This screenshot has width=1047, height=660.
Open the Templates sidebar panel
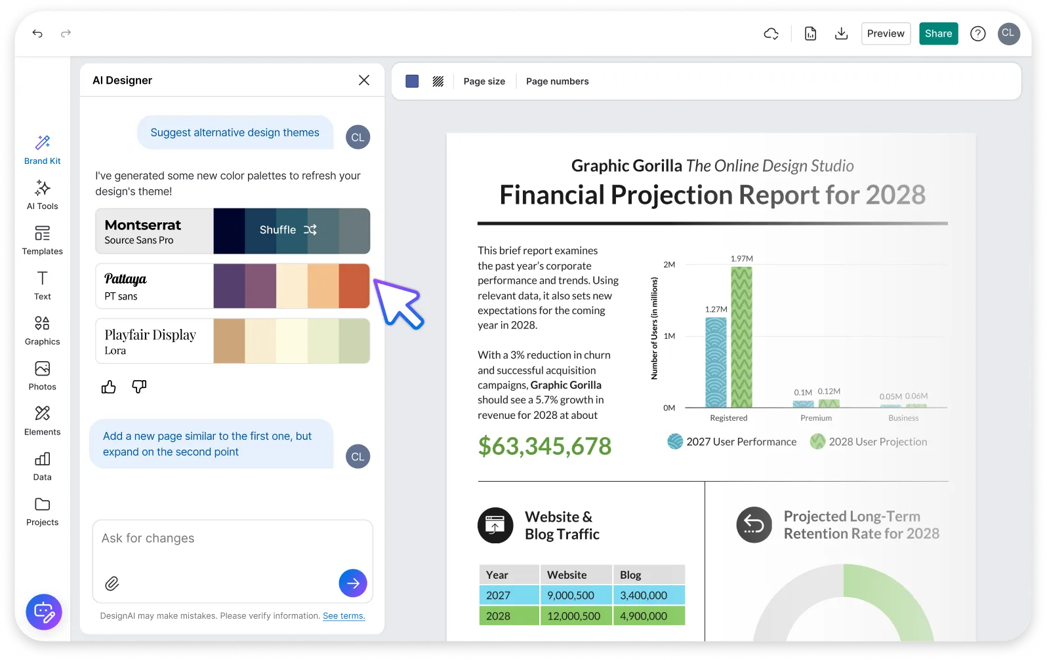(43, 241)
